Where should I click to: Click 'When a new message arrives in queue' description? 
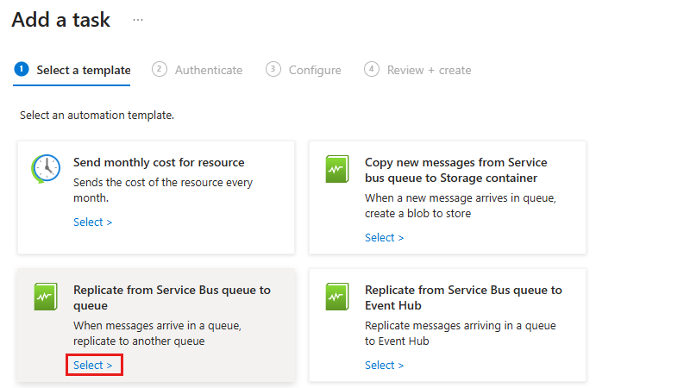pyautogui.click(x=461, y=205)
